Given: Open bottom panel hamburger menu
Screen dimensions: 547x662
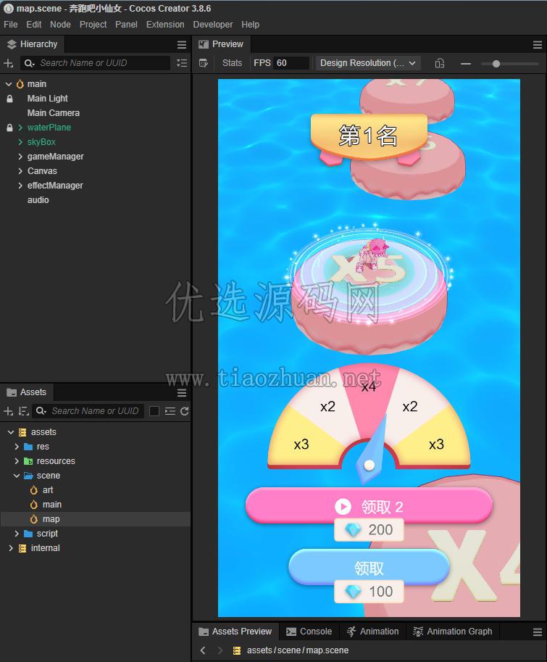Looking at the screenshot, I should click(x=538, y=632).
